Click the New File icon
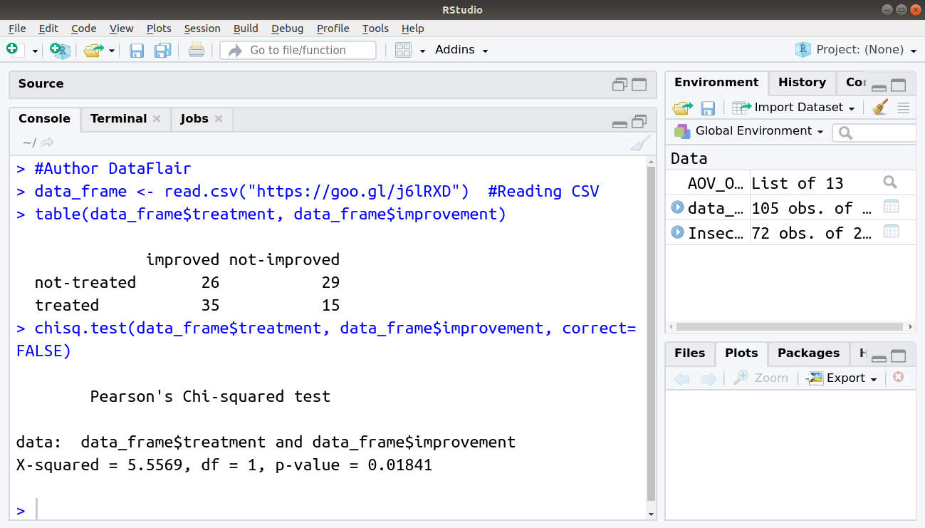The image size is (925, 528). coord(12,49)
